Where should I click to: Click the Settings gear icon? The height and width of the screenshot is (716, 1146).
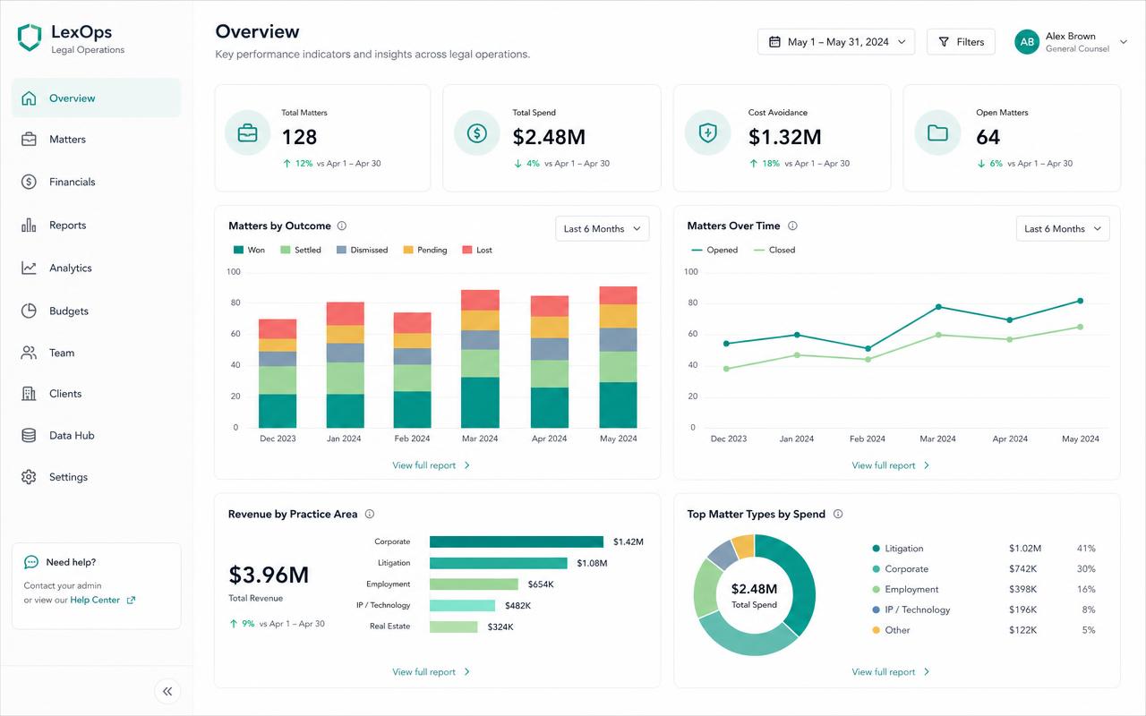(29, 477)
